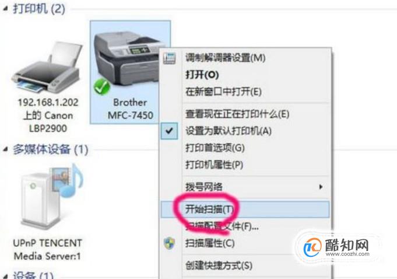
Task: Click the green default-printer checkmark badge
Action: [102, 86]
